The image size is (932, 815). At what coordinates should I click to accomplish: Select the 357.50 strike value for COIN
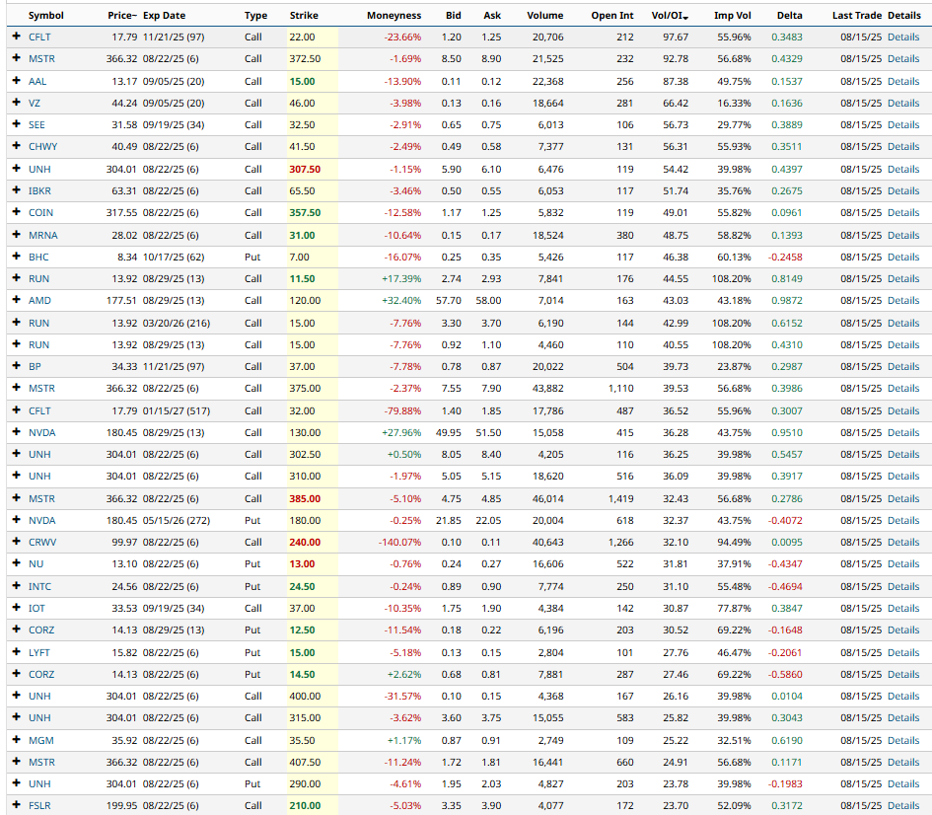(x=305, y=212)
